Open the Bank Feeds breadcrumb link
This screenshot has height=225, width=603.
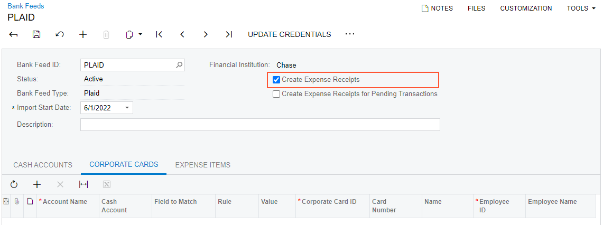click(x=26, y=6)
